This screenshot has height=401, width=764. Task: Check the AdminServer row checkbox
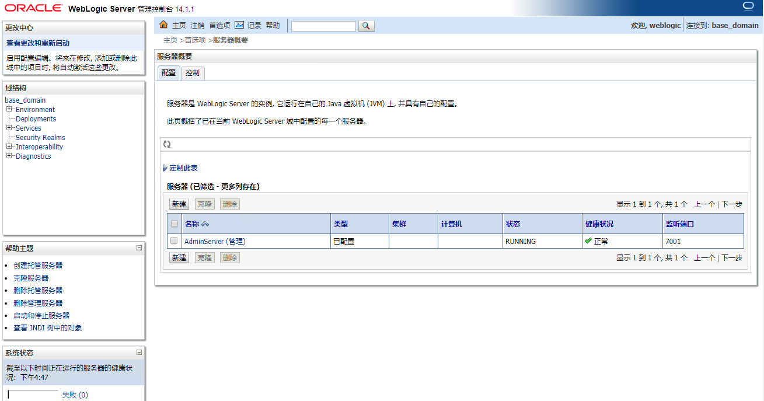[174, 240]
